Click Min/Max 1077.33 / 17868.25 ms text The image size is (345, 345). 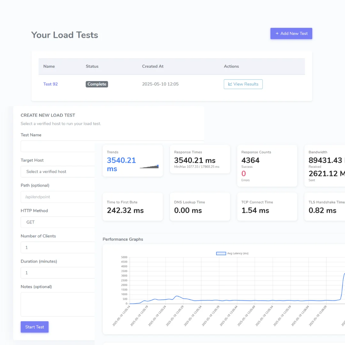196,167
